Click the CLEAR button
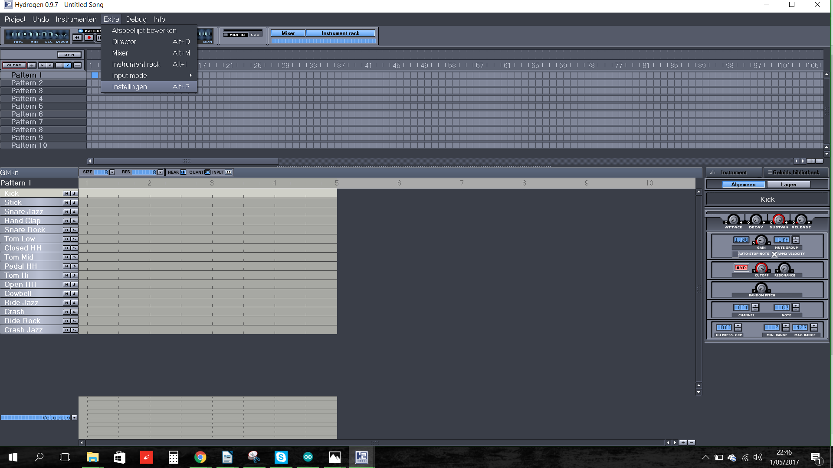Screen dimensions: 833x468 pyautogui.click(x=14, y=65)
